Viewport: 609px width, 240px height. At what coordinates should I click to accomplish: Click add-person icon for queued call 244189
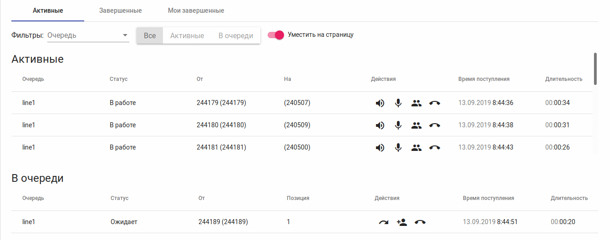point(402,222)
